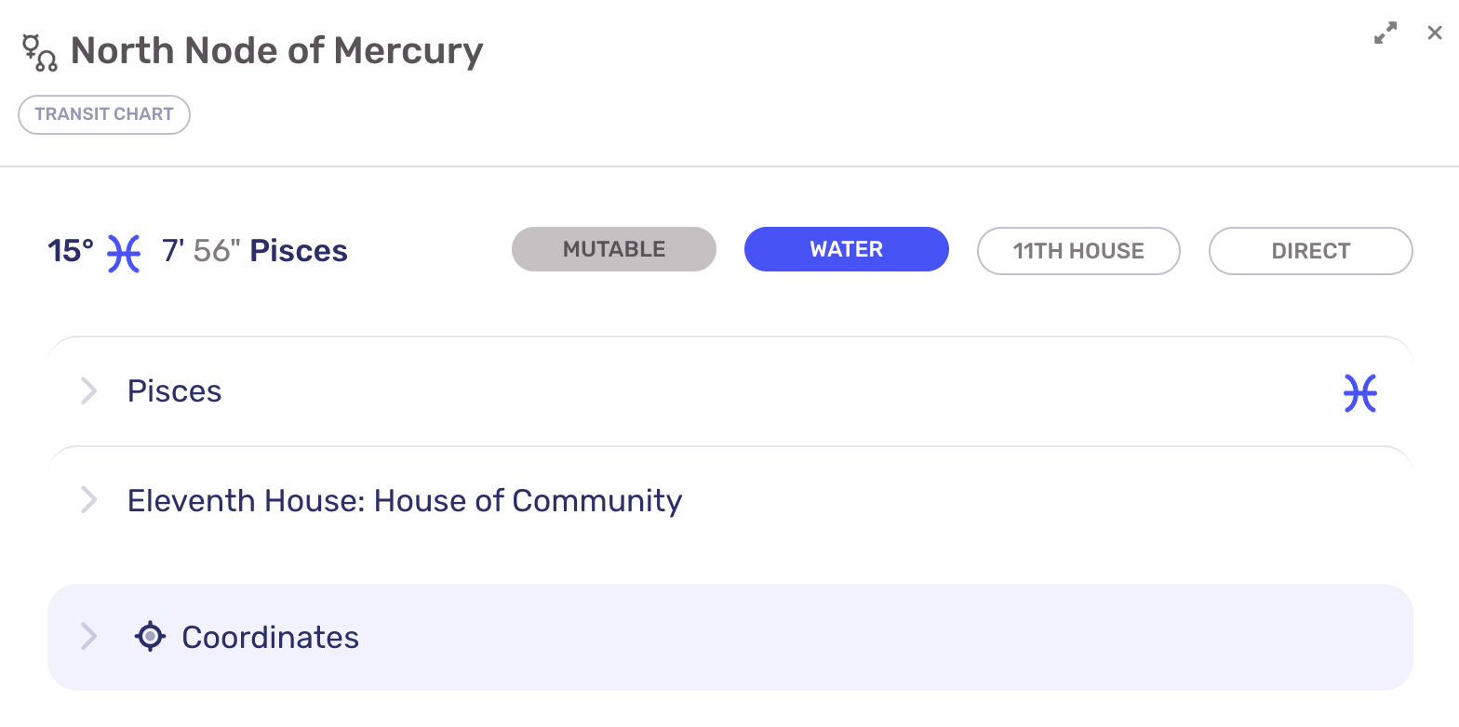Click the Transit Chart tag
Viewport: 1459px width, 727px height.
pyautogui.click(x=104, y=114)
